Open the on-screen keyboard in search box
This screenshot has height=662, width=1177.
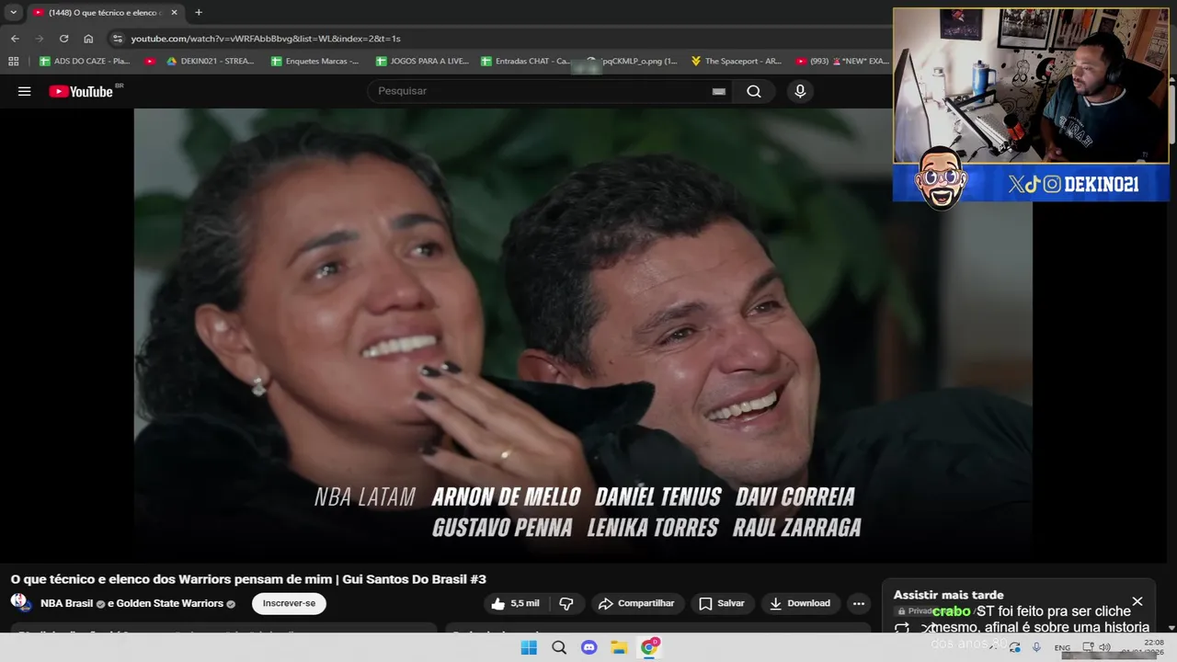(x=719, y=91)
